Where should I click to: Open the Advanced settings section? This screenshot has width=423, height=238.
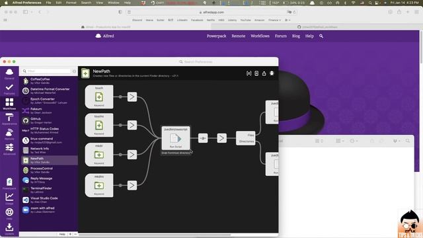click(9, 149)
